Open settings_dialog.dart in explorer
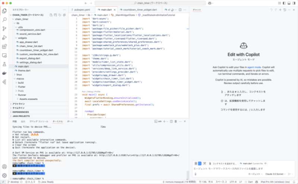This screenshot has width=298, height=184. (31, 62)
